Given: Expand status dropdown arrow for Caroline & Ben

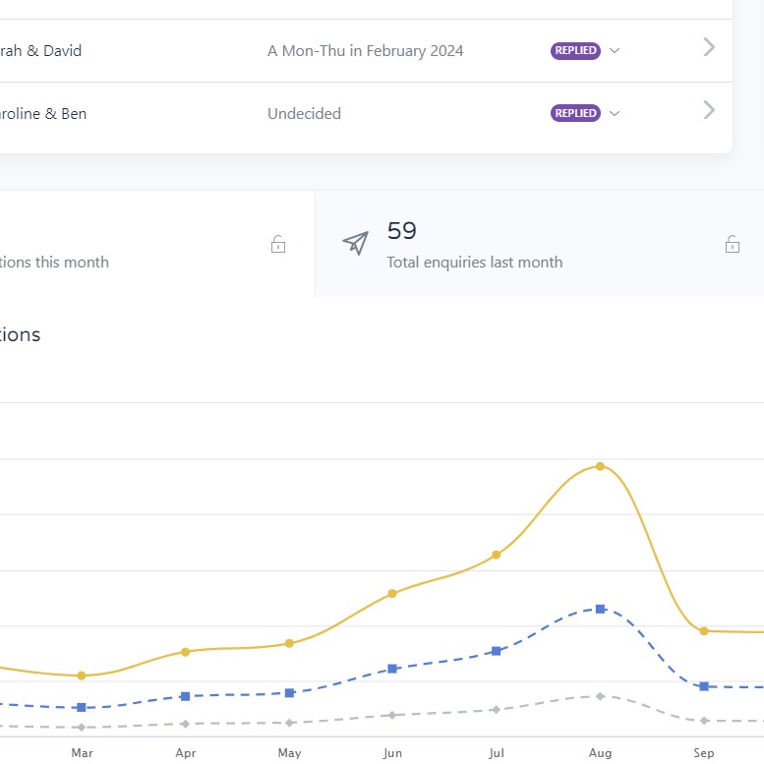Looking at the screenshot, I should [615, 114].
